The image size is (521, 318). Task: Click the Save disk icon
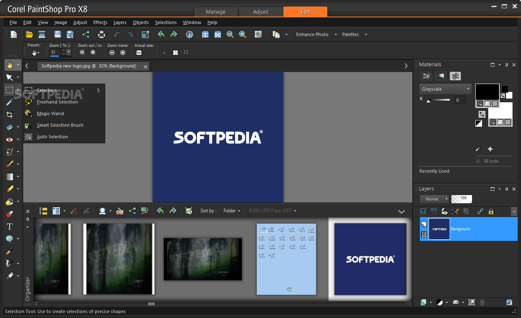[57, 34]
